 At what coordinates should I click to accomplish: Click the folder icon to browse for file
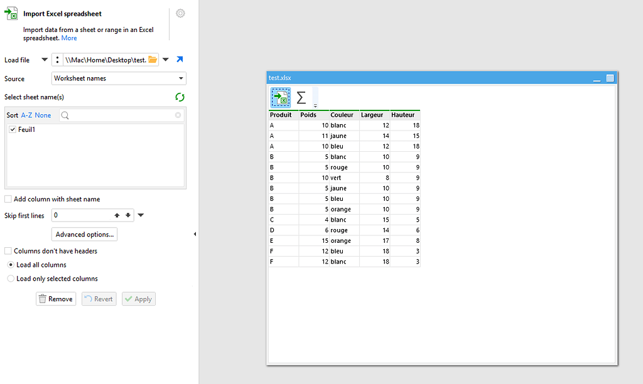point(153,59)
